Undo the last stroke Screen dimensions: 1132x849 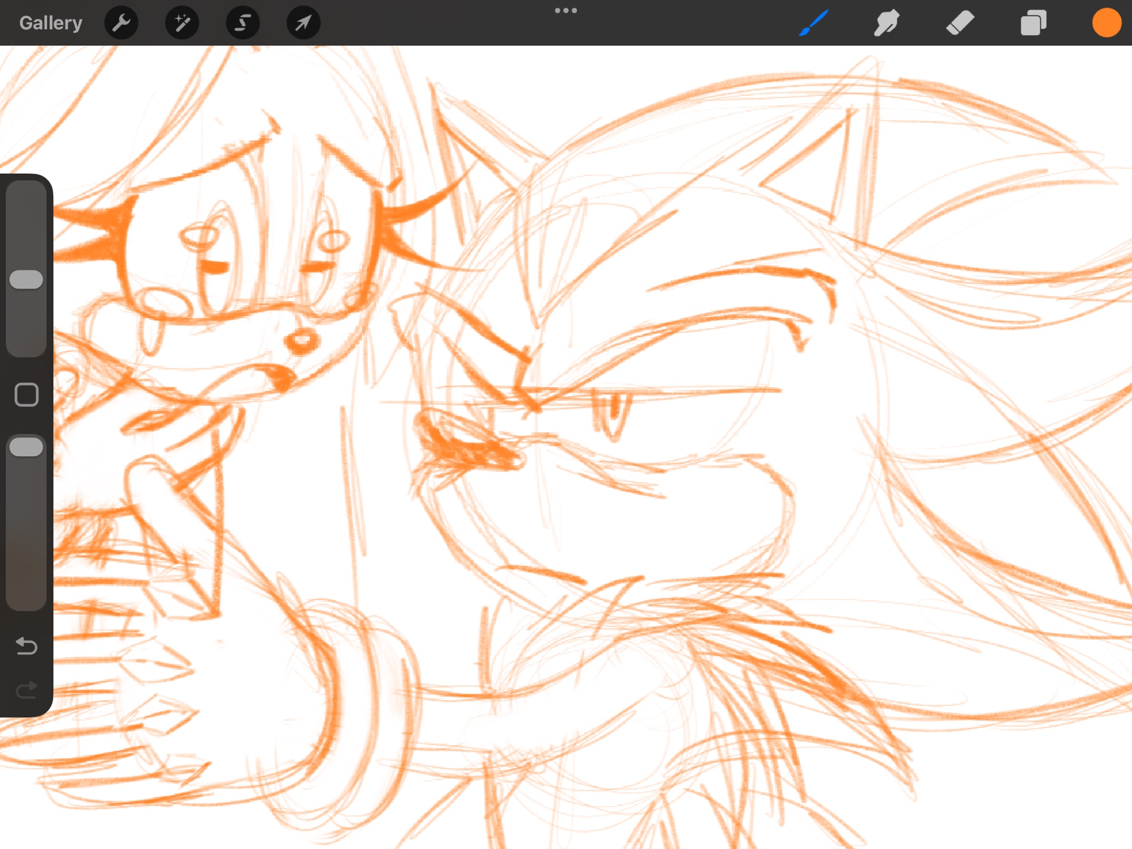(x=27, y=646)
